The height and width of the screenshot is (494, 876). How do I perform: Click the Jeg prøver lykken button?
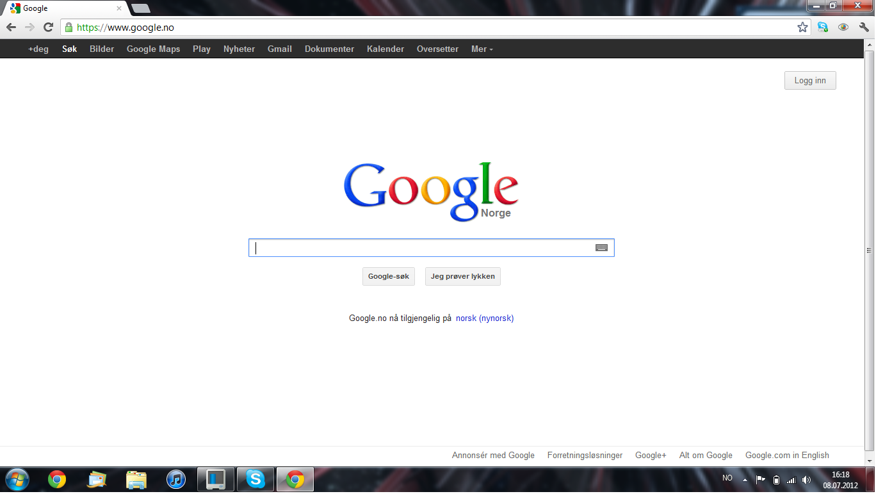tap(463, 276)
